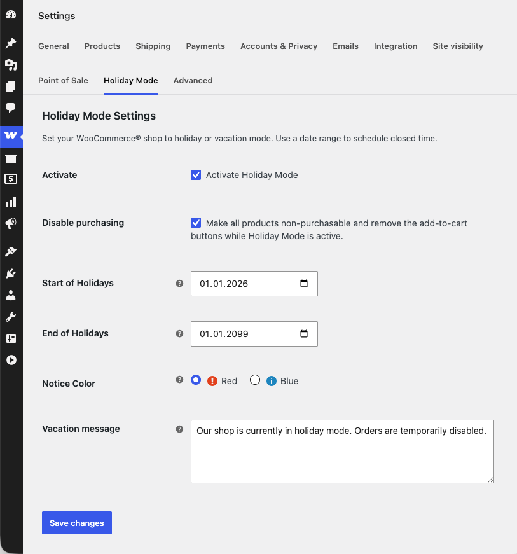Viewport: 517px width, 554px height.
Task: Open the Appearance paintbrush icon
Action: tap(11, 252)
